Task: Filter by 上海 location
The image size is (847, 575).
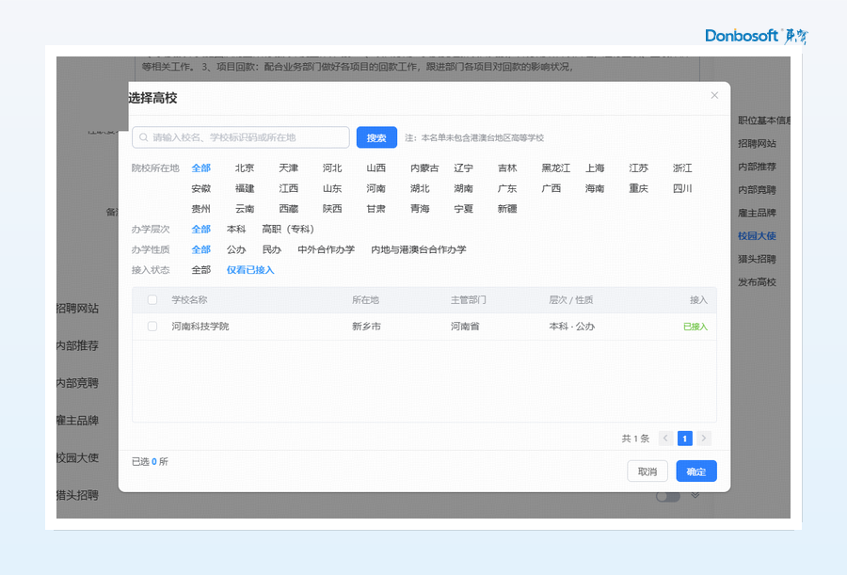Action: [595, 168]
